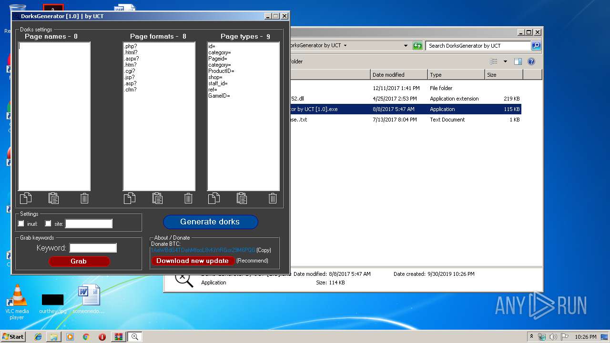This screenshot has width=610, height=343.
Task: Click the Explorer search magnifier icon
Action: (536, 46)
